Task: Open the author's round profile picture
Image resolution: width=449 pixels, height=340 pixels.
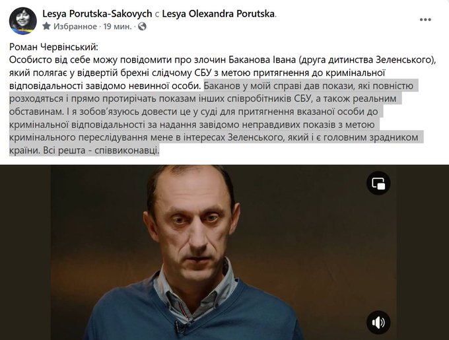Action: click(x=22, y=21)
